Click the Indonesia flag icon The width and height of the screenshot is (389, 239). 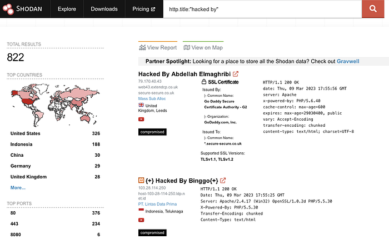pyautogui.click(x=141, y=211)
